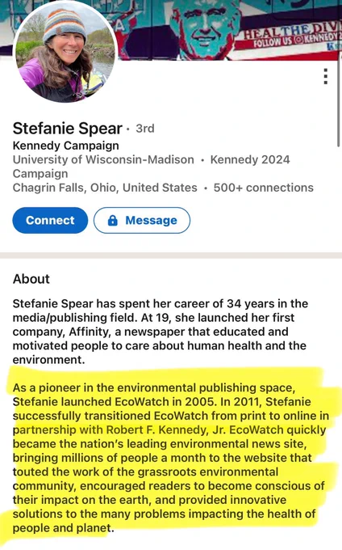Click the University of Wisconsin-Madison text
342x550 pixels.
click(103, 159)
